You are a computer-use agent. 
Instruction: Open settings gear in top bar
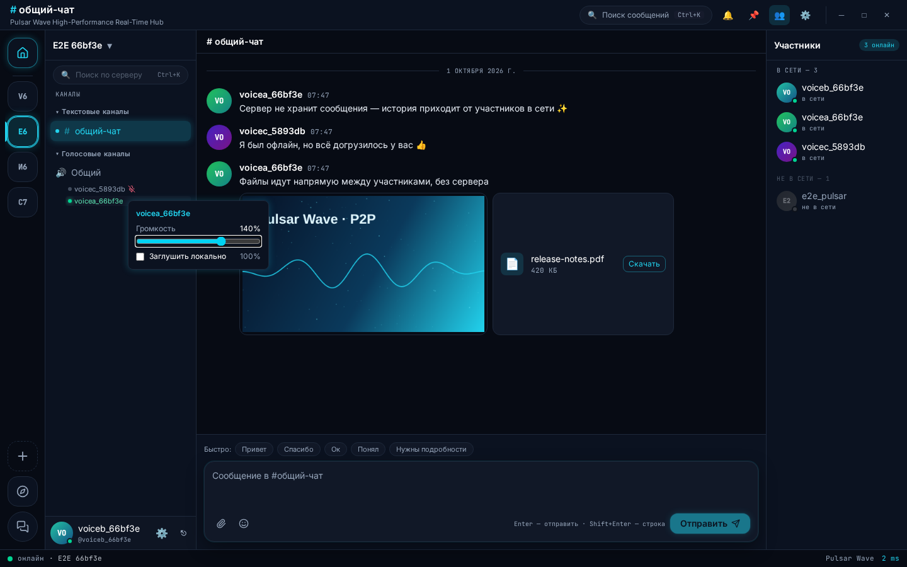(x=806, y=15)
